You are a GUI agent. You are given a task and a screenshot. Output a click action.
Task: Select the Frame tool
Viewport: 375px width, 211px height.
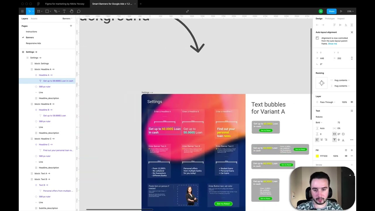click(38, 11)
